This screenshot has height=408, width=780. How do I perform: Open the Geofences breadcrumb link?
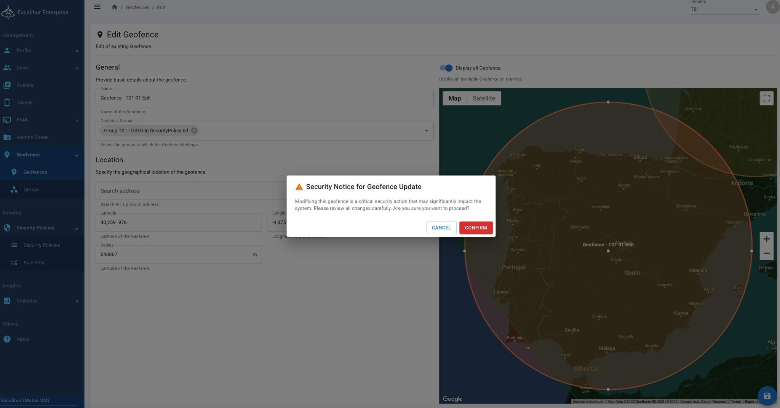pyautogui.click(x=137, y=7)
